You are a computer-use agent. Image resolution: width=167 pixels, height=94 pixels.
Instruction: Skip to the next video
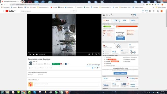(x=34, y=54)
